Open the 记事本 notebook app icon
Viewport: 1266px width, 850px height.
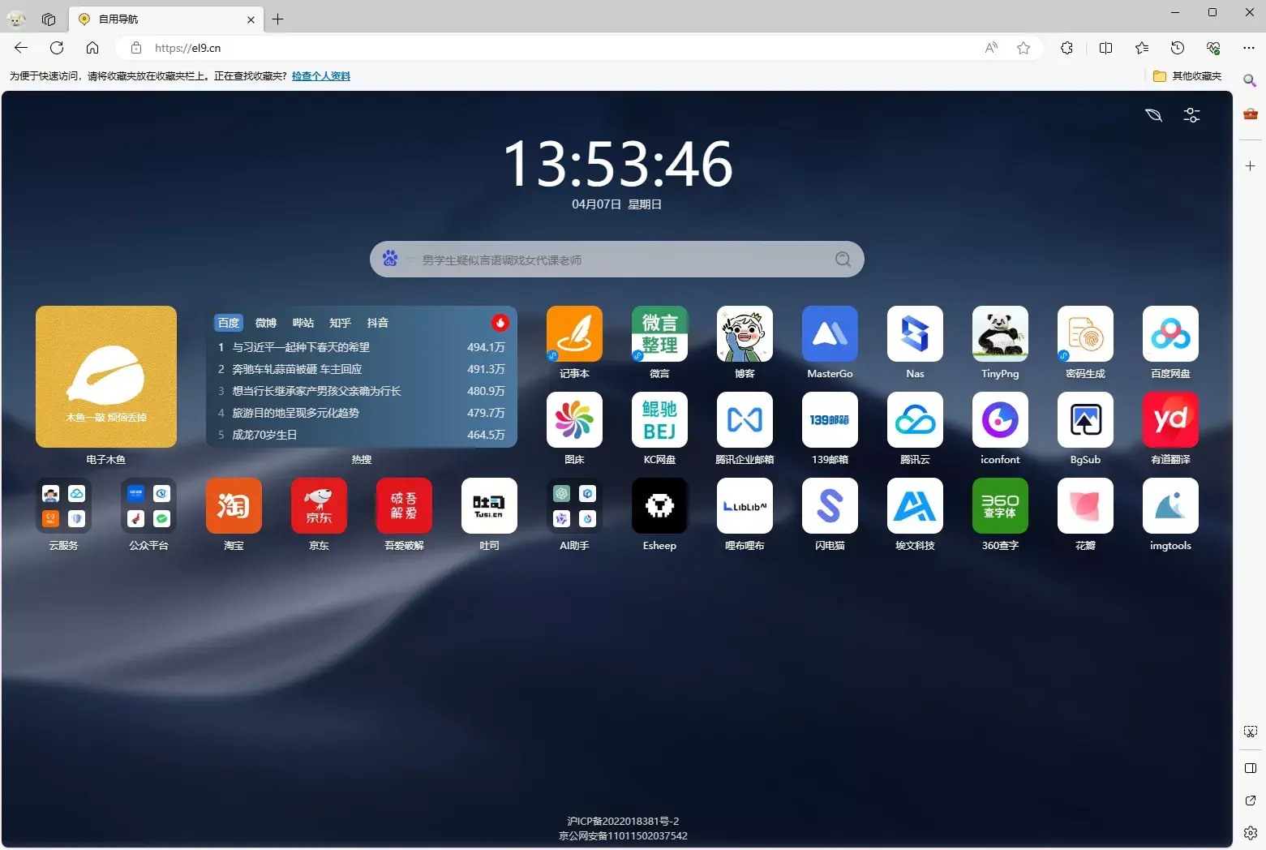574,333
